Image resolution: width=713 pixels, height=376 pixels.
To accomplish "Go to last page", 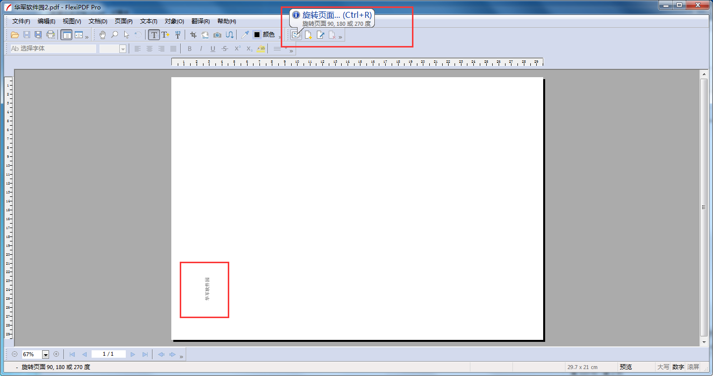I will [145, 354].
